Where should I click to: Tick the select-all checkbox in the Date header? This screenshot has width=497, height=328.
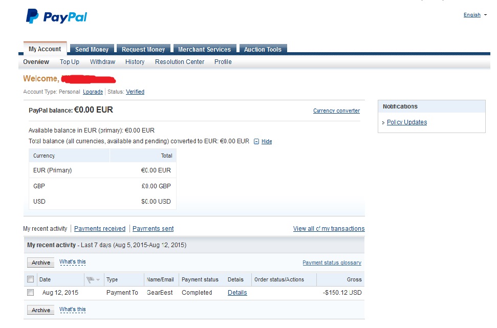30,279
